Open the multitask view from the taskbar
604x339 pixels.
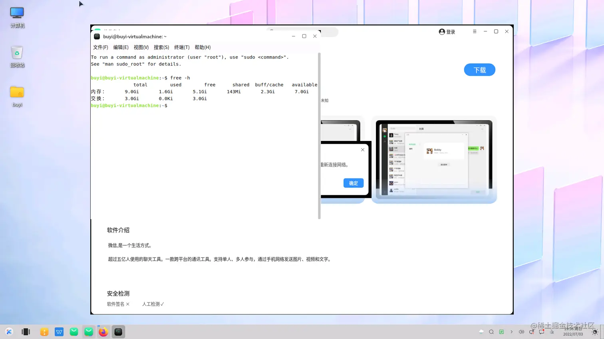26,332
